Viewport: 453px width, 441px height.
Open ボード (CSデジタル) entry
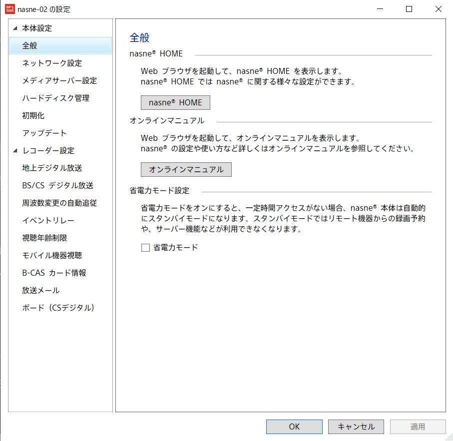coord(58,308)
